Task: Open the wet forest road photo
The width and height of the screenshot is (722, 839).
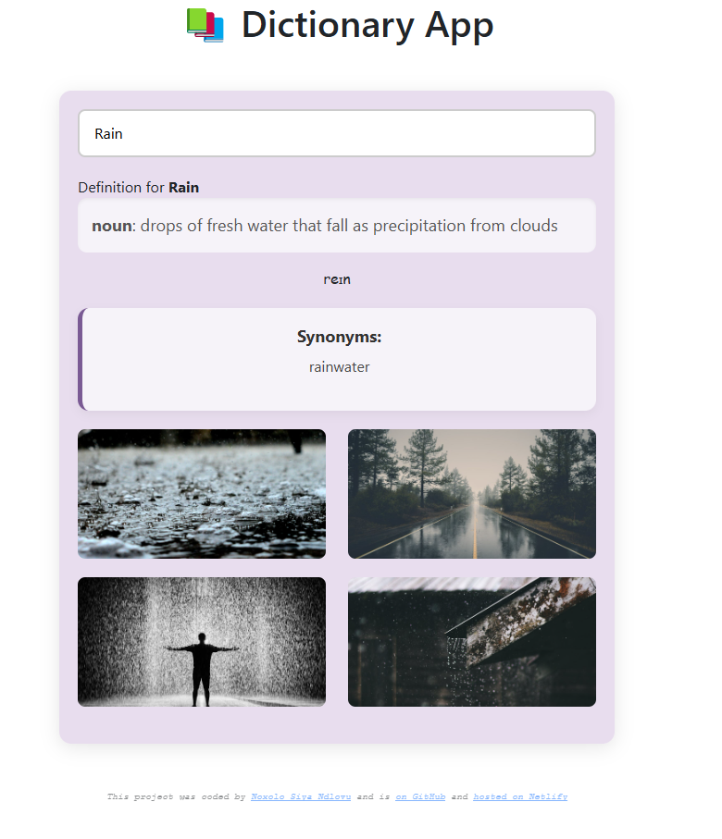Action: pos(472,494)
